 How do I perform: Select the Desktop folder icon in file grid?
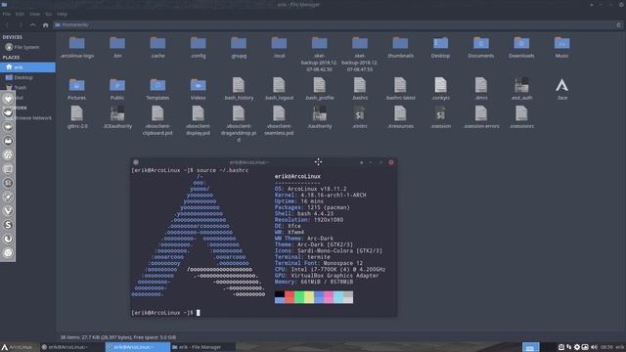coord(440,48)
